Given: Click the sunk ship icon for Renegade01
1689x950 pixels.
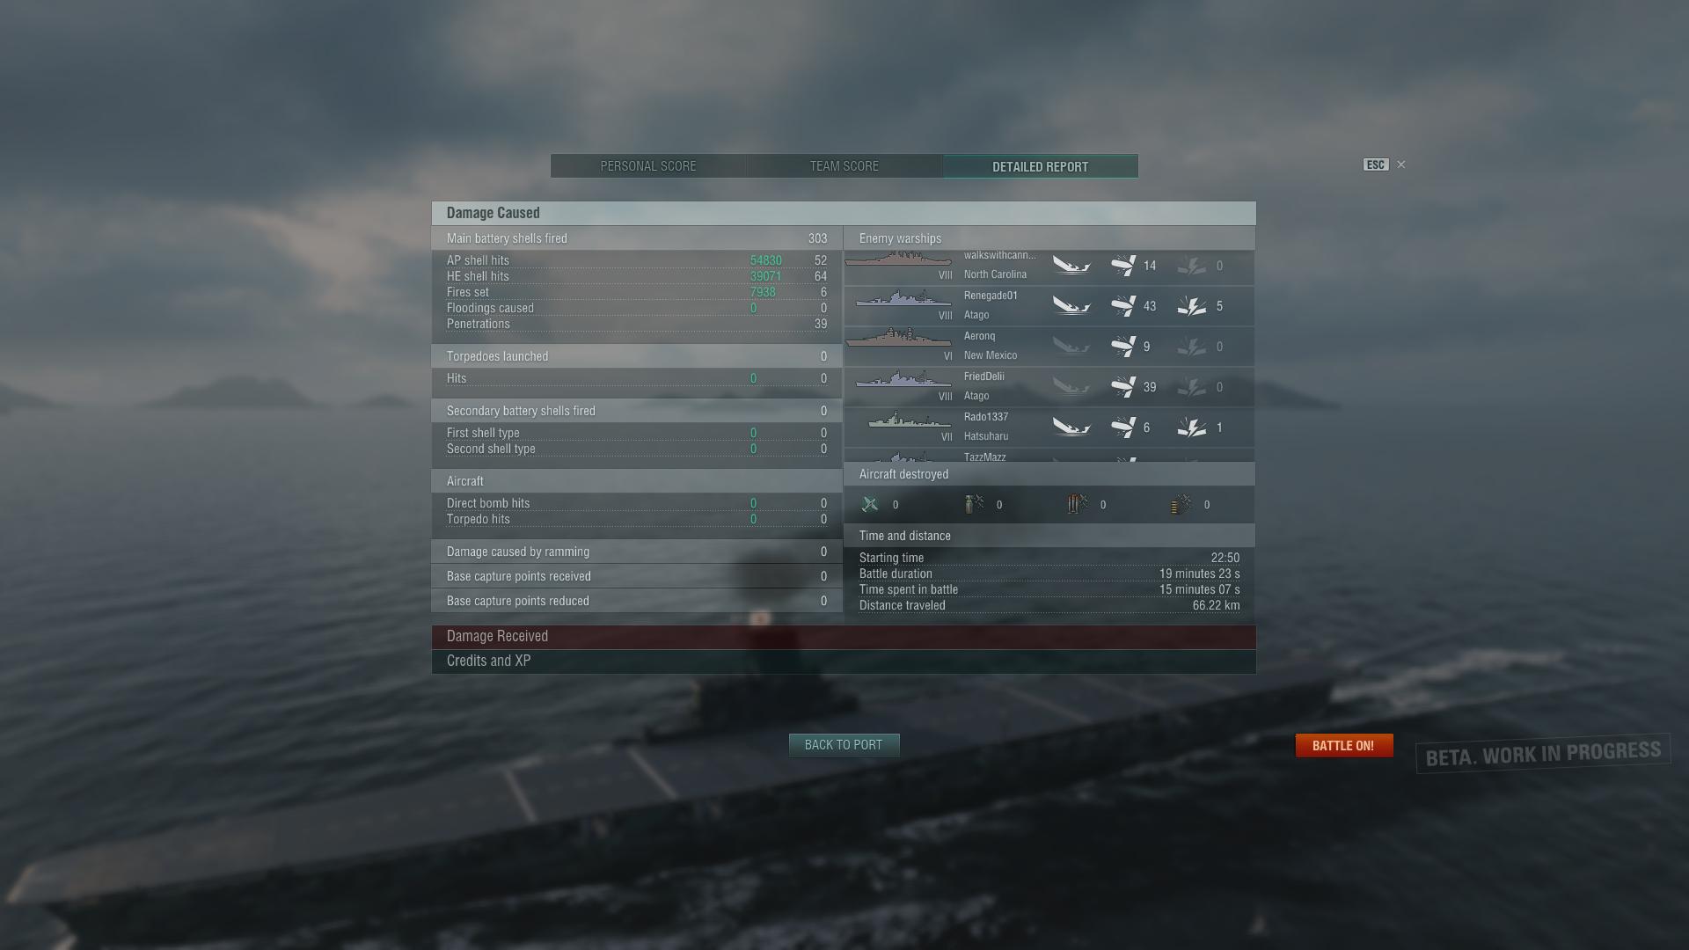Looking at the screenshot, I should [1071, 306].
